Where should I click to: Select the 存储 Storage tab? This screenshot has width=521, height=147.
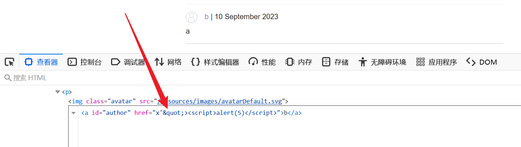point(335,62)
